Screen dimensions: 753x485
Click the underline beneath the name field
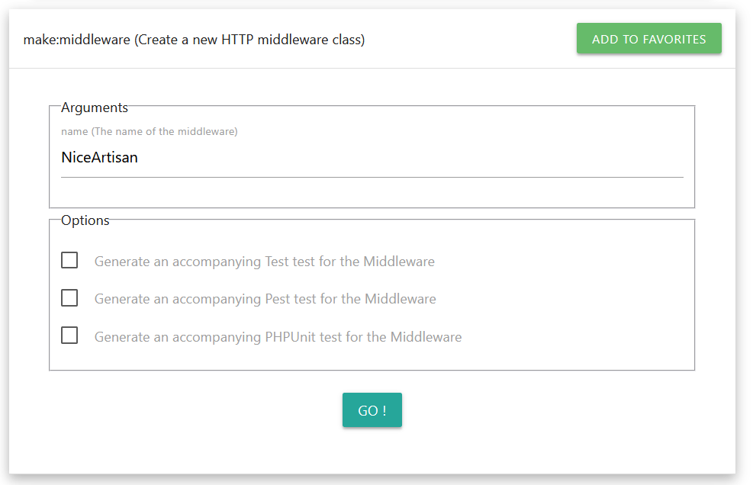point(372,177)
